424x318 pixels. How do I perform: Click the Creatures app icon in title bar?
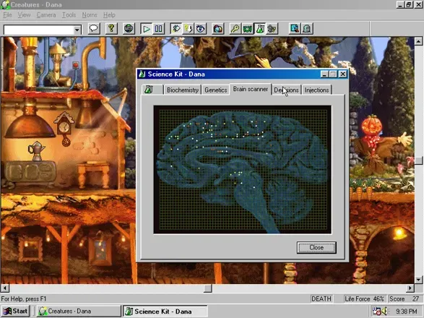[x=5, y=4]
